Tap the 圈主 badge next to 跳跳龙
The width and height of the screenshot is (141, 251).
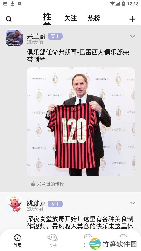pos(55,204)
